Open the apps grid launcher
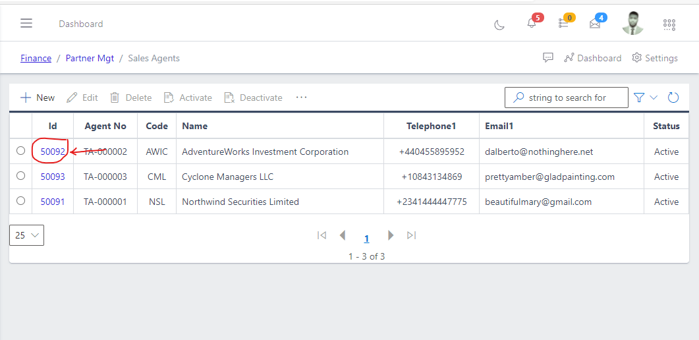 [x=669, y=24]
